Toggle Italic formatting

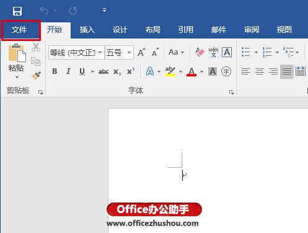pos(68,71)
